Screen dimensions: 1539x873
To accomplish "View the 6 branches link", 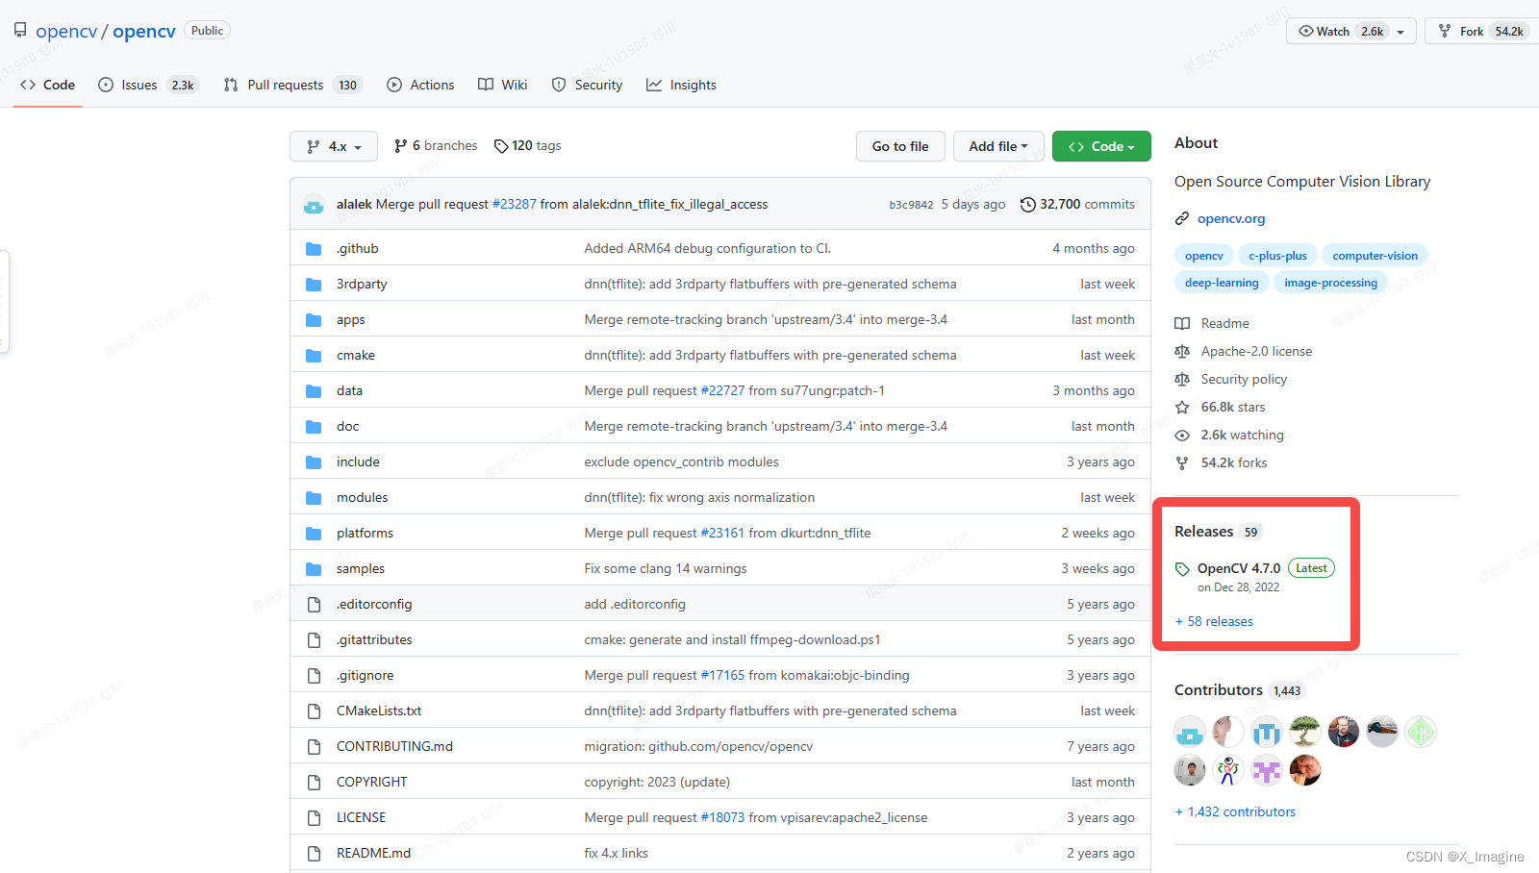I will (436, 146).
